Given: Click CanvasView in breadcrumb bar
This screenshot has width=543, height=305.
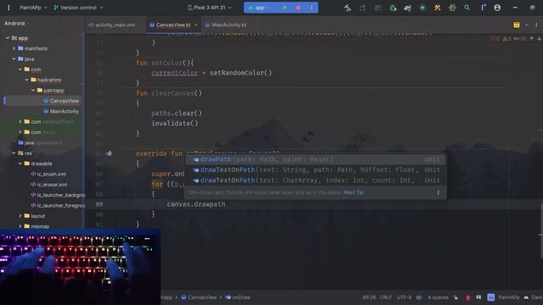Looking at the screenshot, I should pyautogui.click(x=199, y=297).
